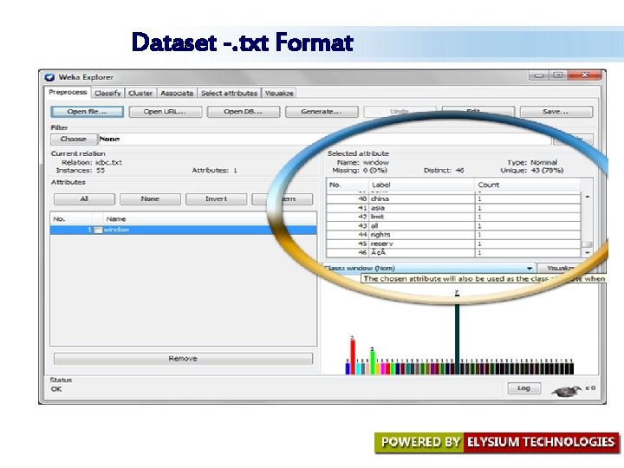Switch to the Visualize tab

[279, 93]
